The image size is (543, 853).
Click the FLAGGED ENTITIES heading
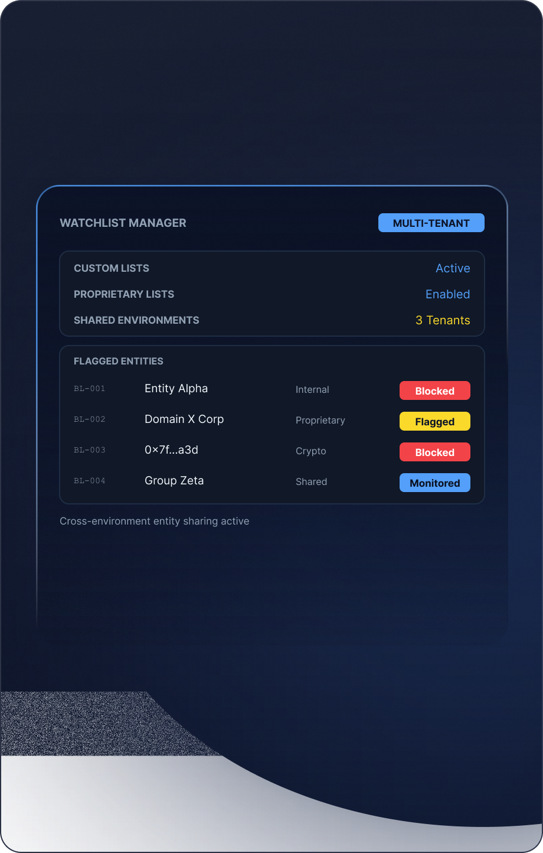(119, 361)
